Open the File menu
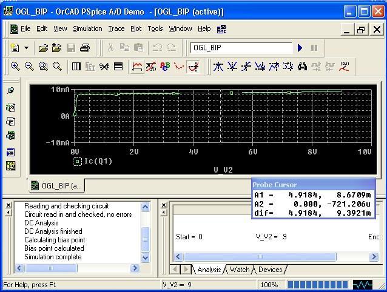 [x=25, y=29]
